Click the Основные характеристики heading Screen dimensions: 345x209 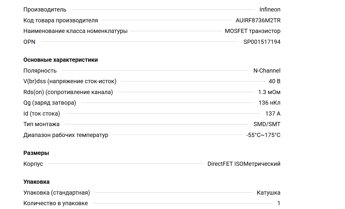click(x=61, y=60)
